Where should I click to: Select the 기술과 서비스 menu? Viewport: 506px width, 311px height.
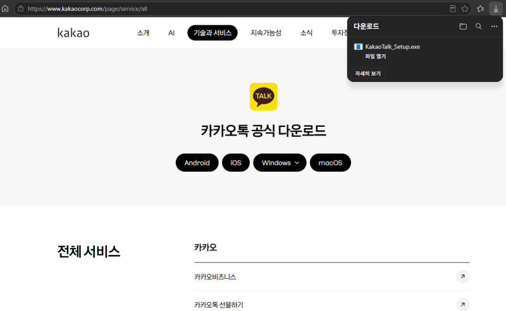pos(213,33)
